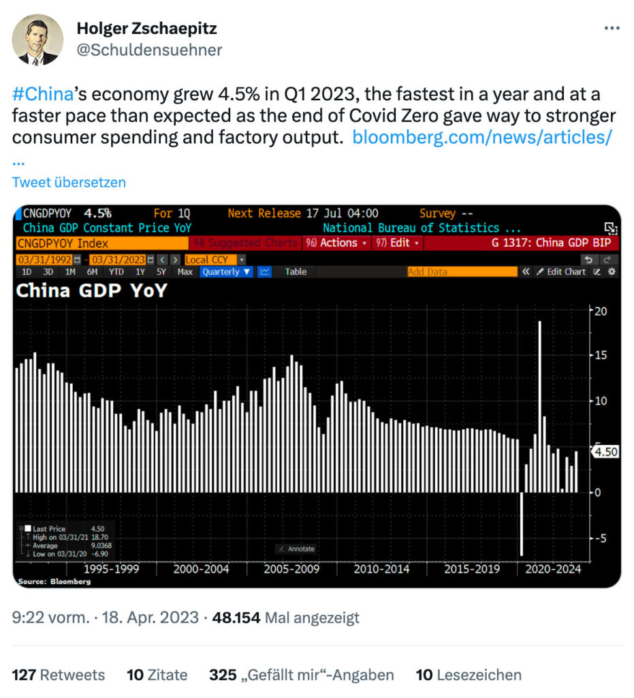Select the 5Y time range tab
The height and width of the screenshot is (698, 634).
161,271
